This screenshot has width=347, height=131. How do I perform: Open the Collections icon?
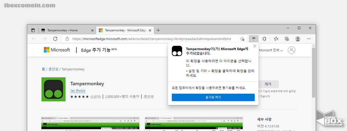pos(287,39)
